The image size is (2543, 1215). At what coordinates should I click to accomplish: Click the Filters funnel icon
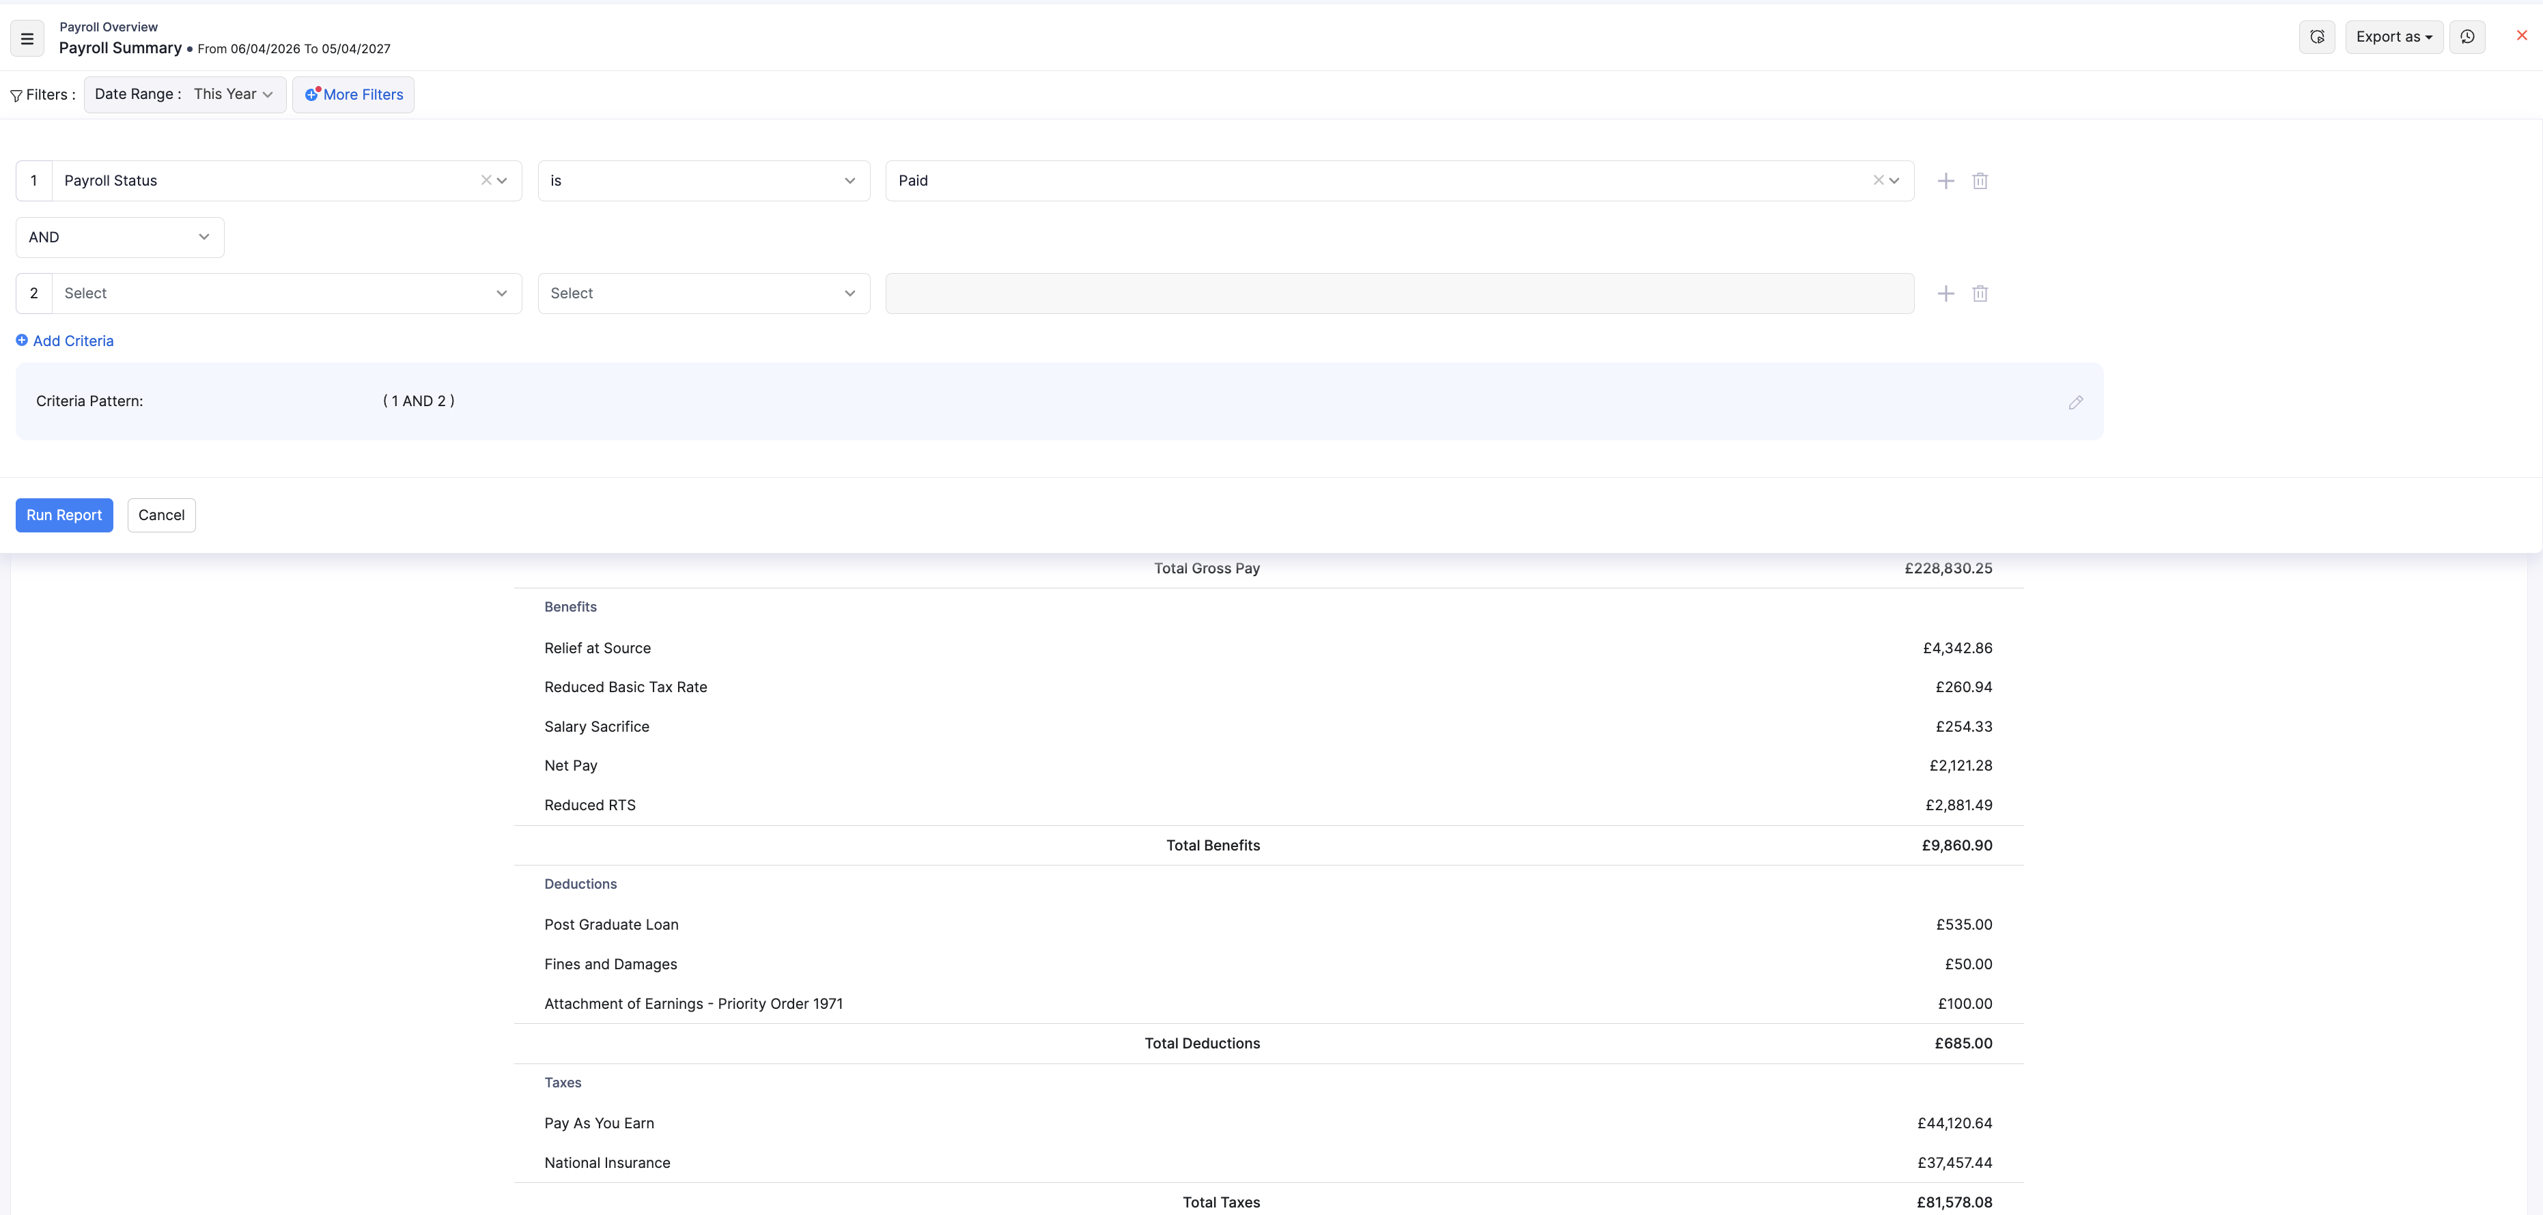point(16,96)
